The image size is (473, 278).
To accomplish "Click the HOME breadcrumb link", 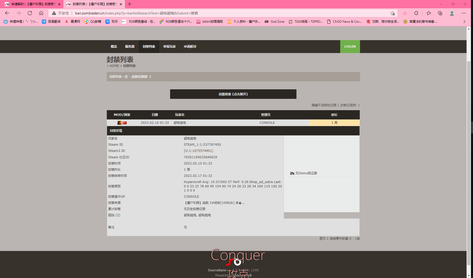I will 114,66.
